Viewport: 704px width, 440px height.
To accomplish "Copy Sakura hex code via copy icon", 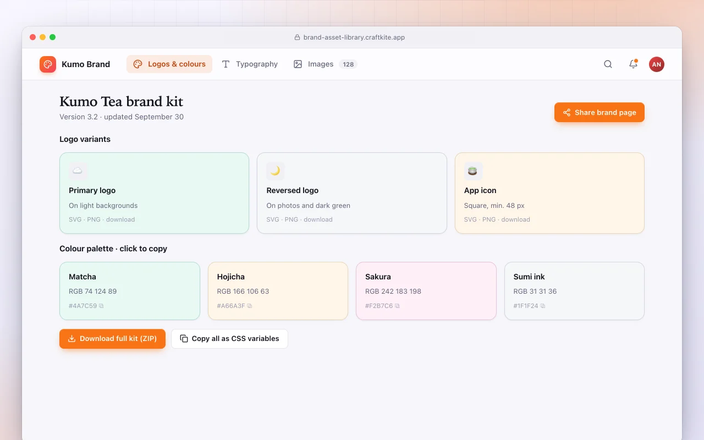I will point(397,306).
